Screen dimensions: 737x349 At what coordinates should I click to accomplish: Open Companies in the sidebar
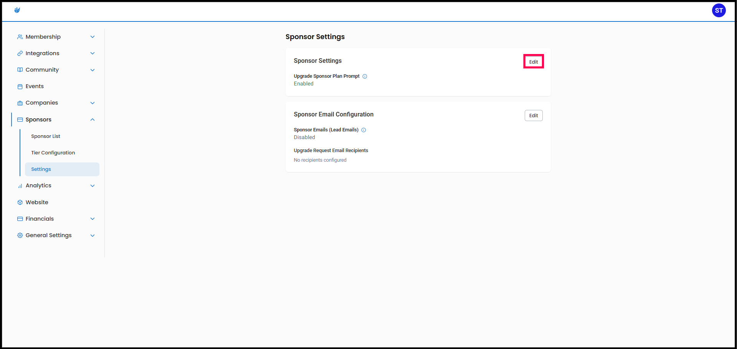(x=42, y=103)
